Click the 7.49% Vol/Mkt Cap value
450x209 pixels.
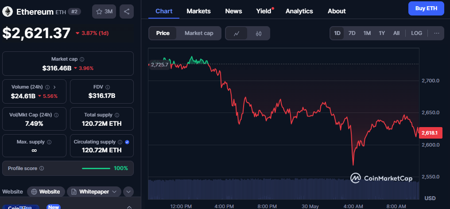click(x=34, y=124)
